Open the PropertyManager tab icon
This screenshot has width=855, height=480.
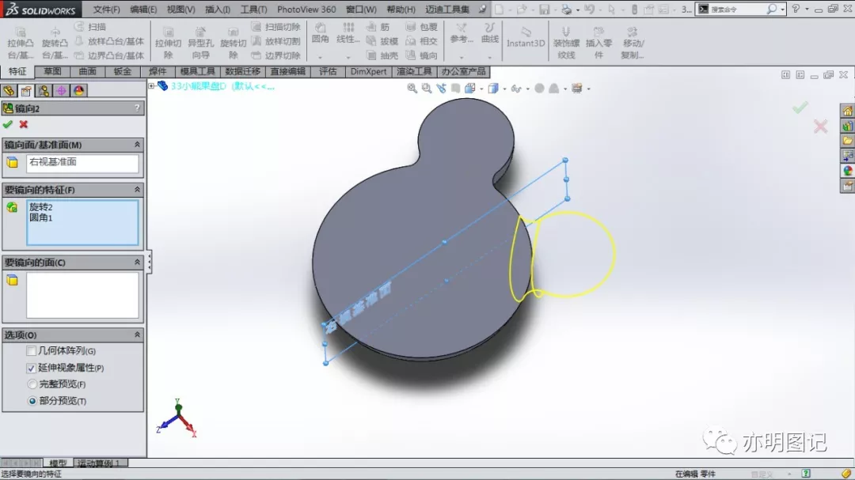(26, 91)
